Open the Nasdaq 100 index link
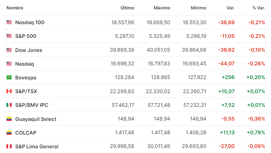This screenshot has width=271, height=153. [30, 22]
